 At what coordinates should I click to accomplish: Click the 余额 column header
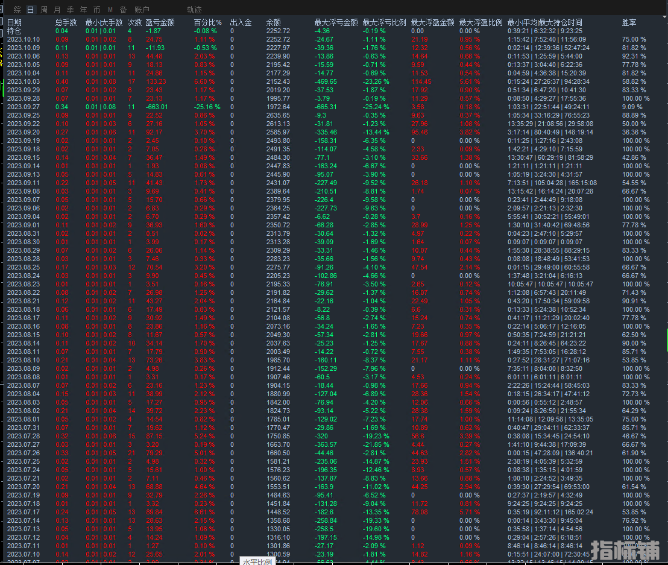click(274, 22)
